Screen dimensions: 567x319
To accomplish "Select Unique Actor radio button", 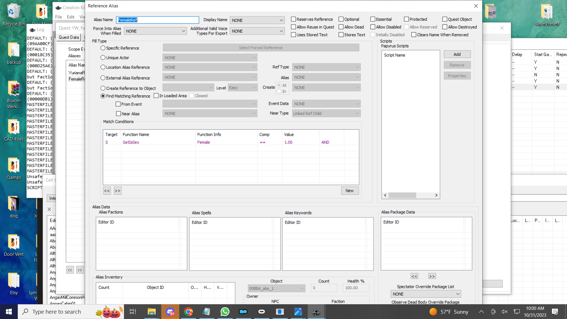I will tap(103, 58).
